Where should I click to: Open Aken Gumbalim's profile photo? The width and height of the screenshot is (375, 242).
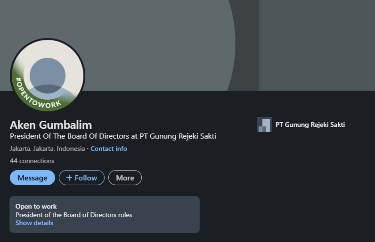[48, 75]
